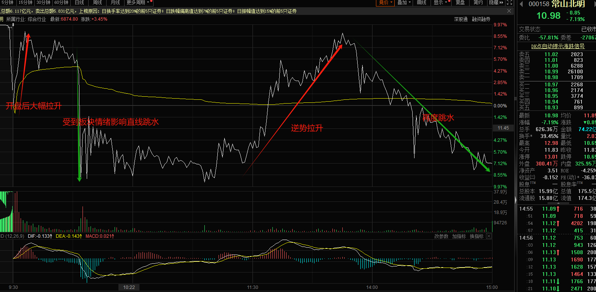
Task: Click the 画线 drawing tools button
Action: point(422,2)
